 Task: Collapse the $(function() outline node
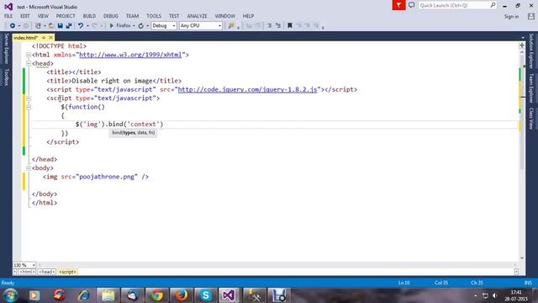coord(29,107)
